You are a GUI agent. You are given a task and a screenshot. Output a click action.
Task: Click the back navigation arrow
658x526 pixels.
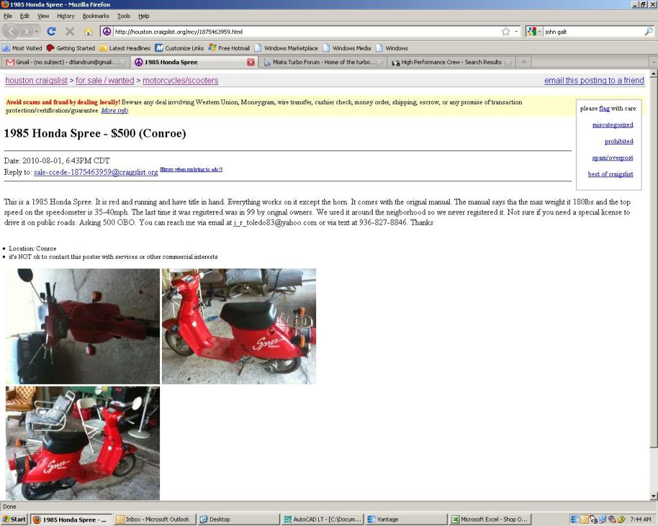(10, 31)
